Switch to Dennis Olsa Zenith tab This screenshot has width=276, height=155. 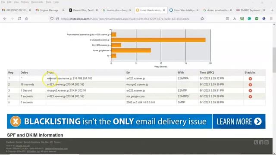[x=83, y=10]
